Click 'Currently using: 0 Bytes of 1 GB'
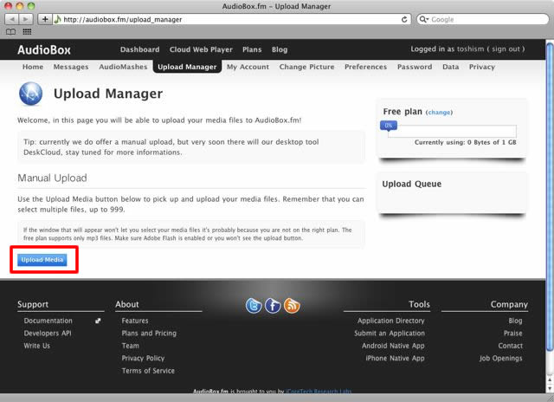The image size is (554, 402). [x=465, y=142]
